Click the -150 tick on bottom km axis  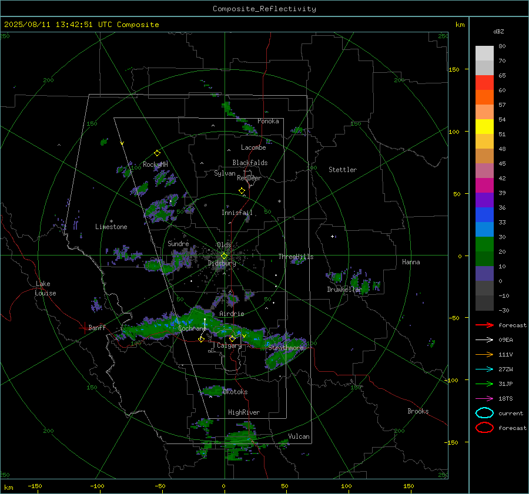(35, 486)
